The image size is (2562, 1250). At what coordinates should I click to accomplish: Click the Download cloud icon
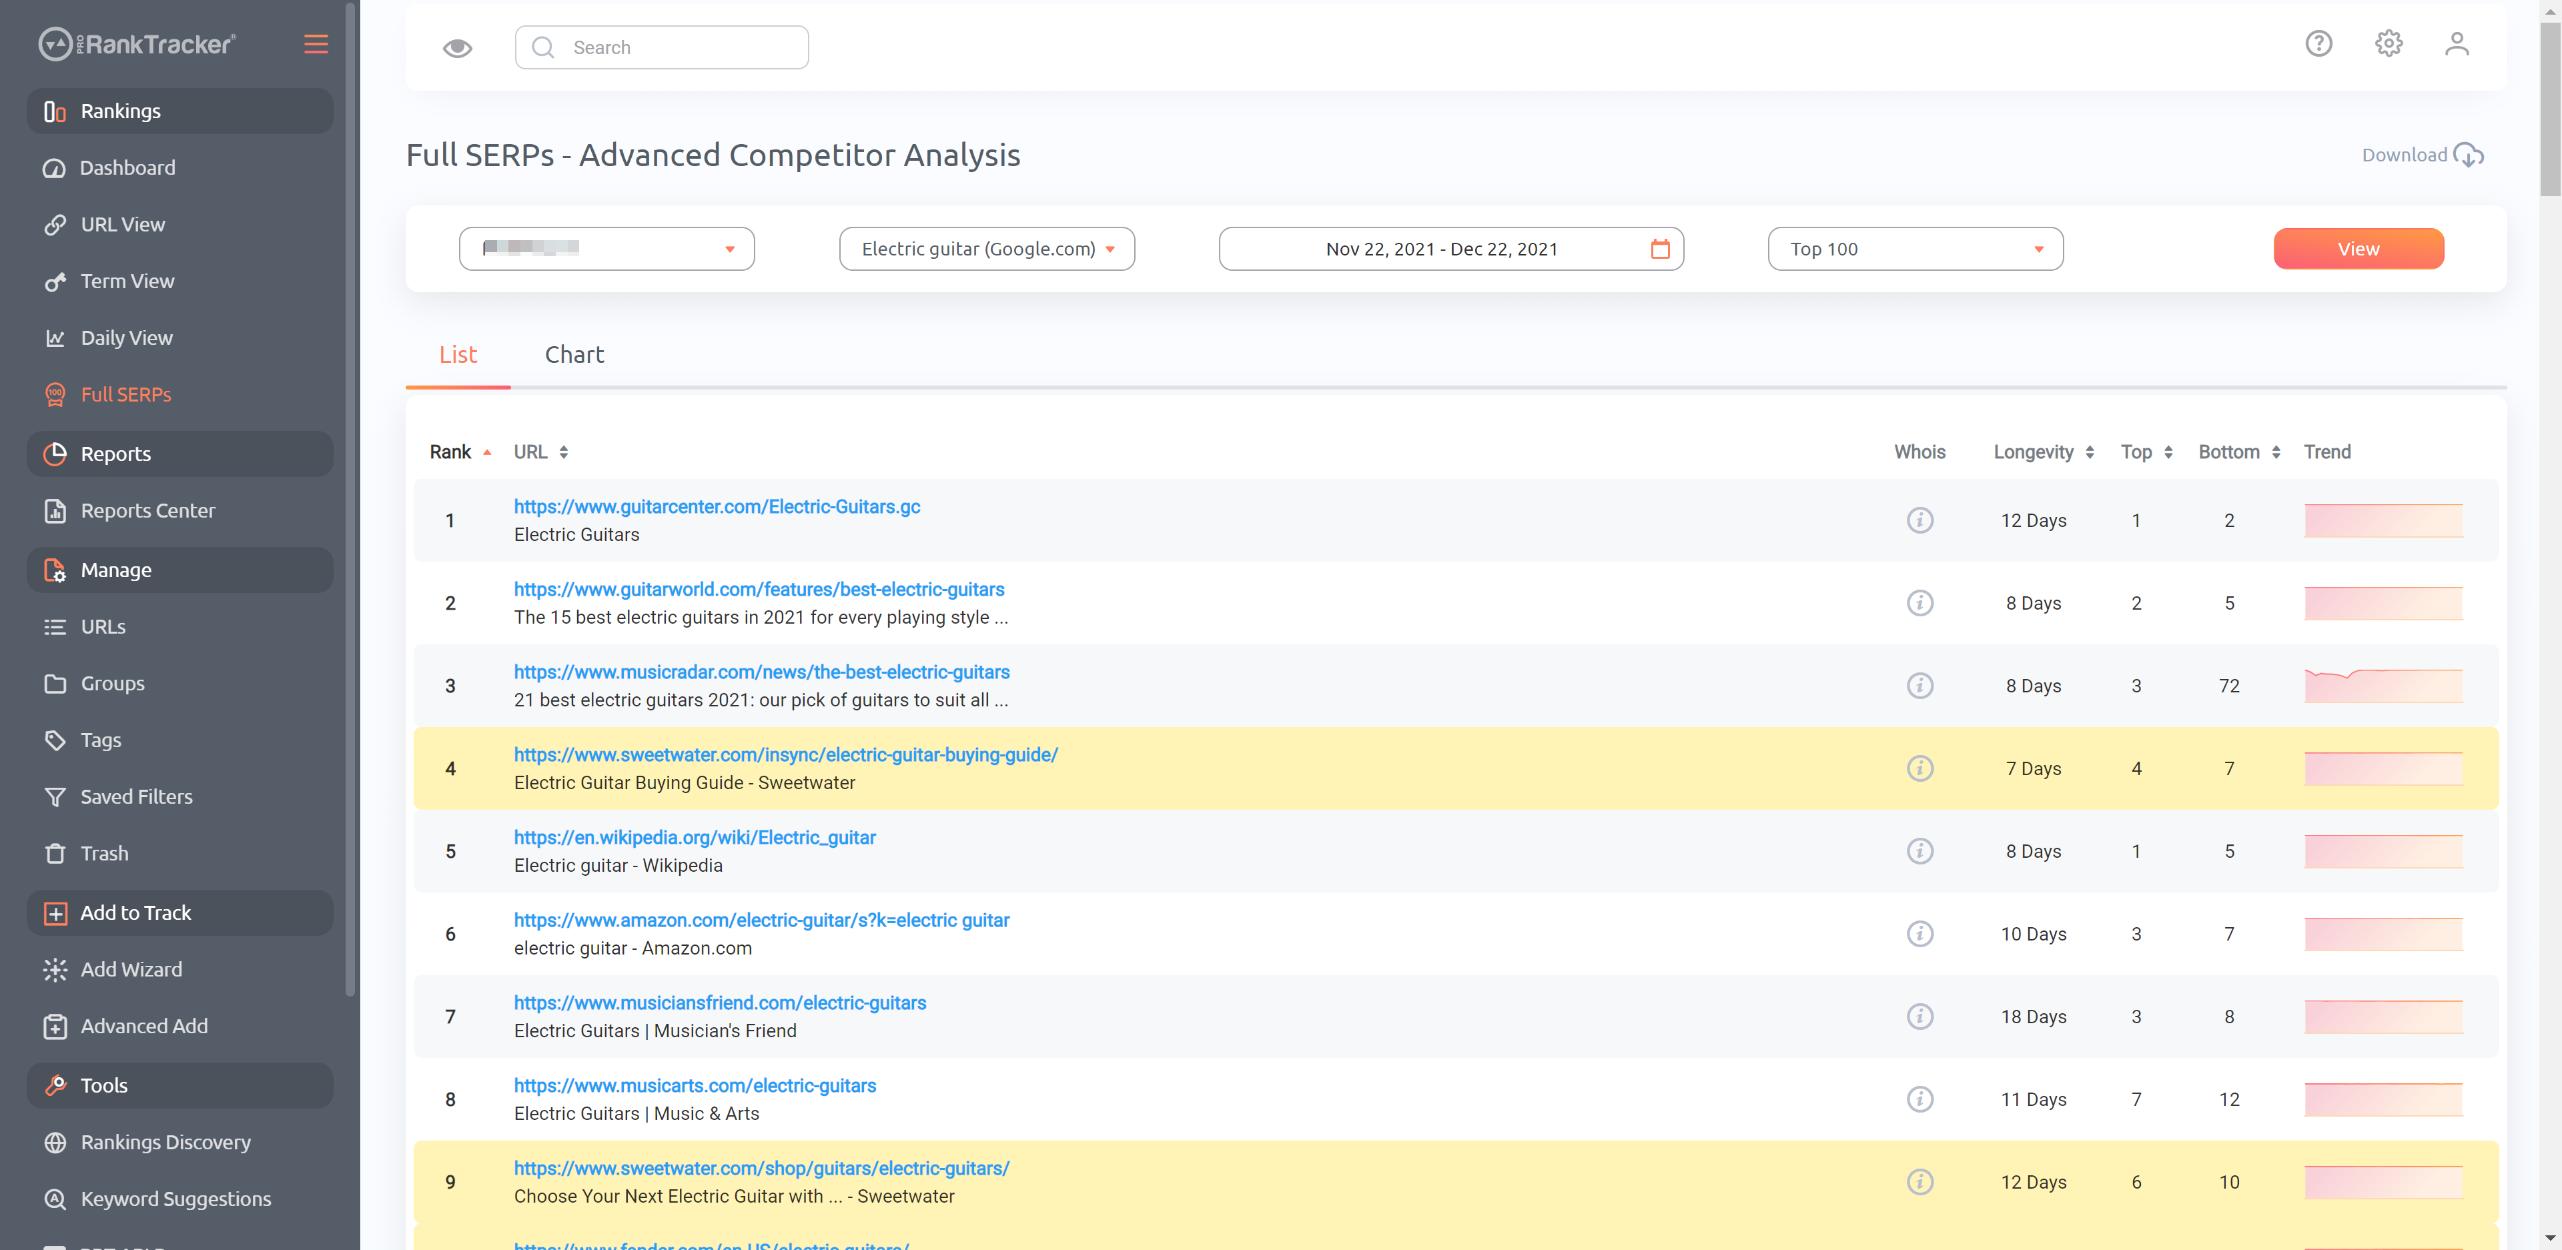[2469, 155]
